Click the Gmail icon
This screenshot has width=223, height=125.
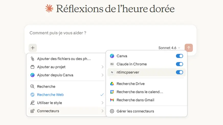click(x=112, y=100)
